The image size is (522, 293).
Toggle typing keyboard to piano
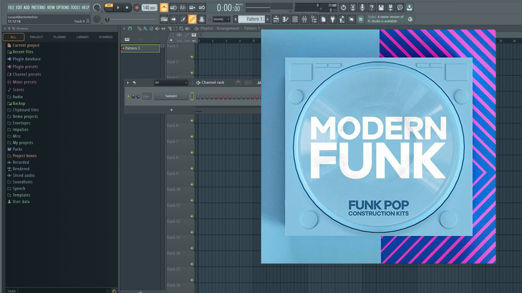(x=164, y=19)
